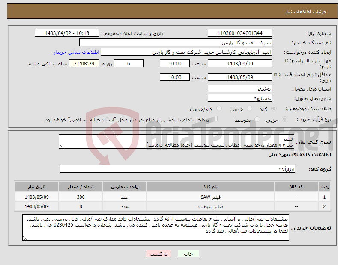Screen dimensions: 338x265
Task: Click the row number 2 cell
Action: 324,206
